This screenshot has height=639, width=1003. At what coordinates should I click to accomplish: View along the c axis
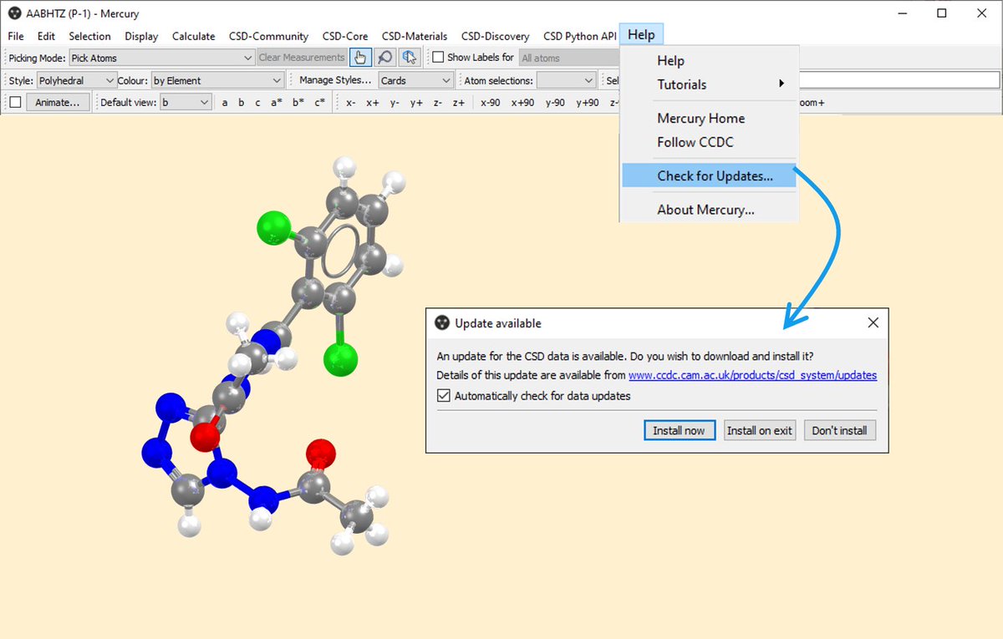(x=257, y=102)
